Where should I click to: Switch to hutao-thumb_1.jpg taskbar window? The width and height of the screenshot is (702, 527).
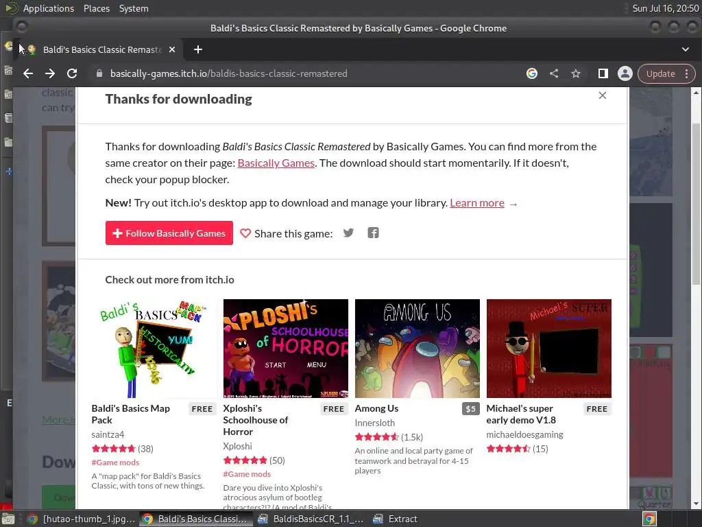pyautogui.click(x=81, y=519)
